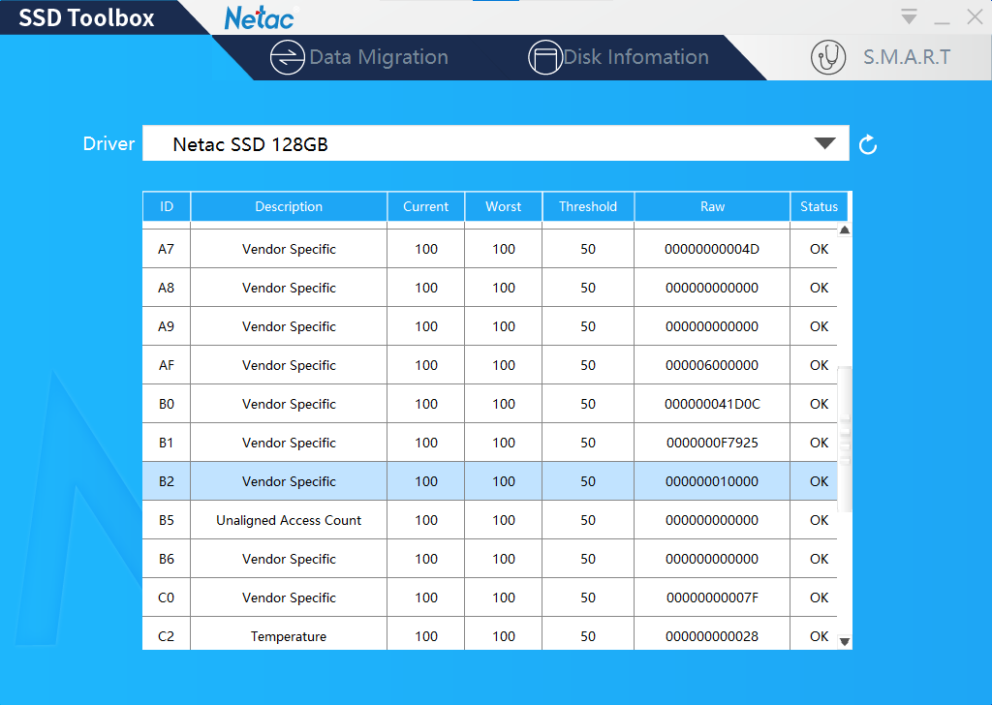Image resolution: width=992 pixels, height=705 pixels.
Task: Select the highlighted B2 row ID cell
Action: [167, 481]
